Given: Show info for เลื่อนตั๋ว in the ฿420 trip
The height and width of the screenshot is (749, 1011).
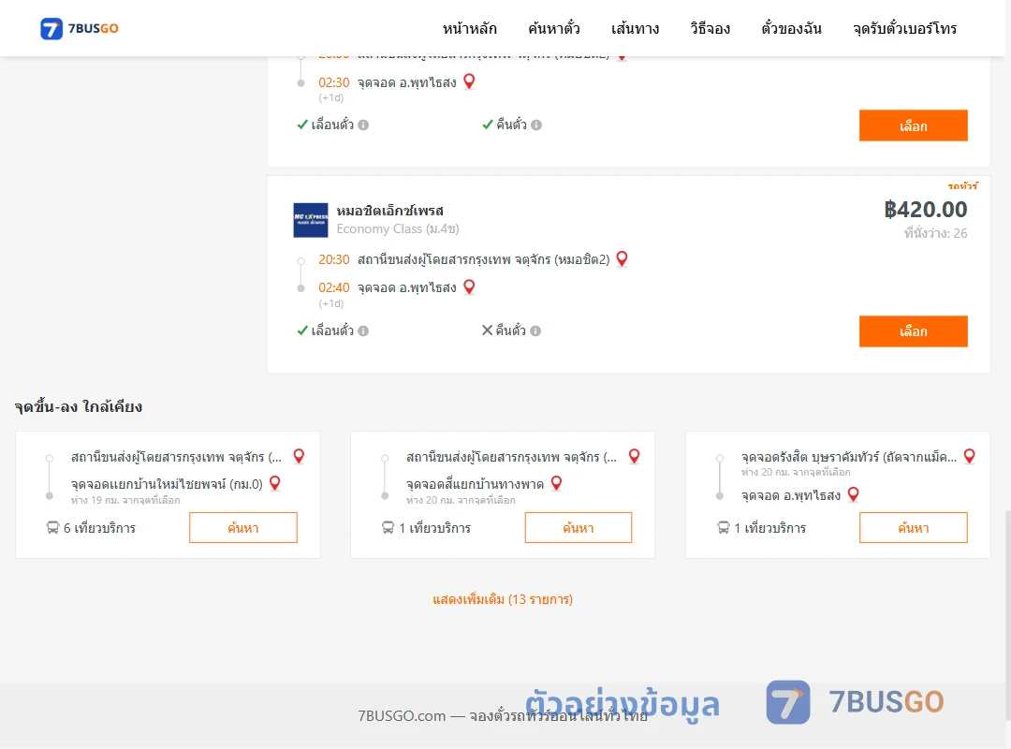Looking at the screenshot, I should (x=363, y=330).
